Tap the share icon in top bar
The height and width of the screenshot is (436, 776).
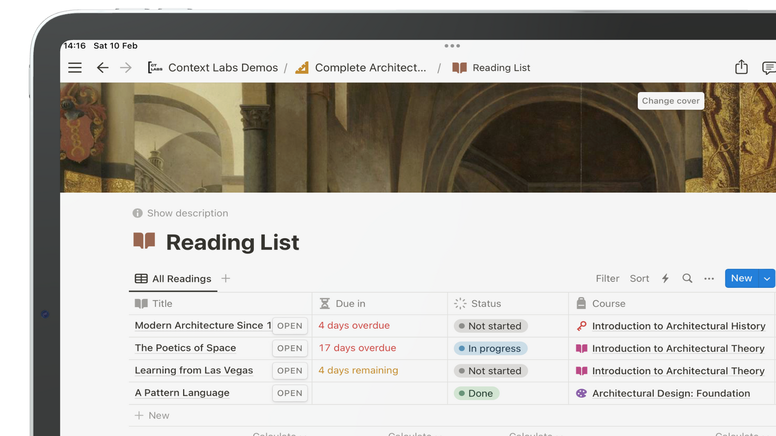741,67
